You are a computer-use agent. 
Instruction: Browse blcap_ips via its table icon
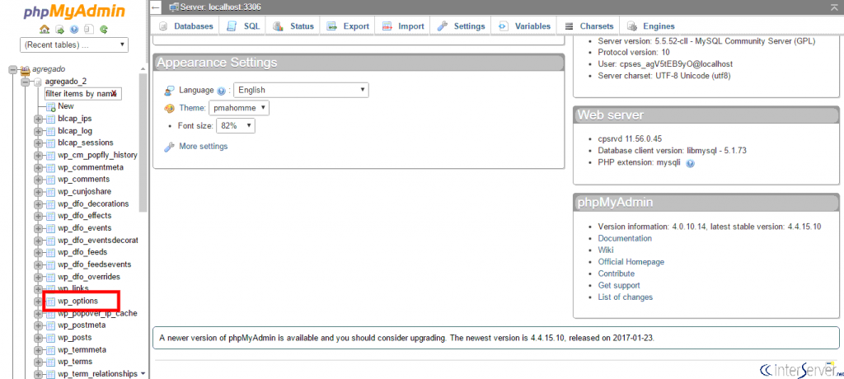[50, 119]
